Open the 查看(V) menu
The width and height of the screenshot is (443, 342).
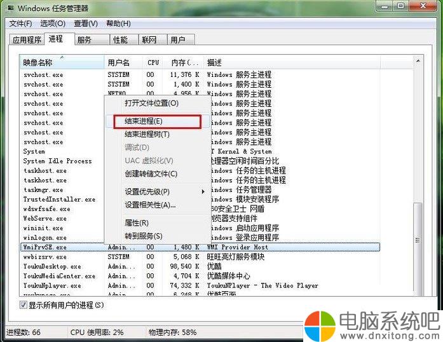click(x=86, y=24)
